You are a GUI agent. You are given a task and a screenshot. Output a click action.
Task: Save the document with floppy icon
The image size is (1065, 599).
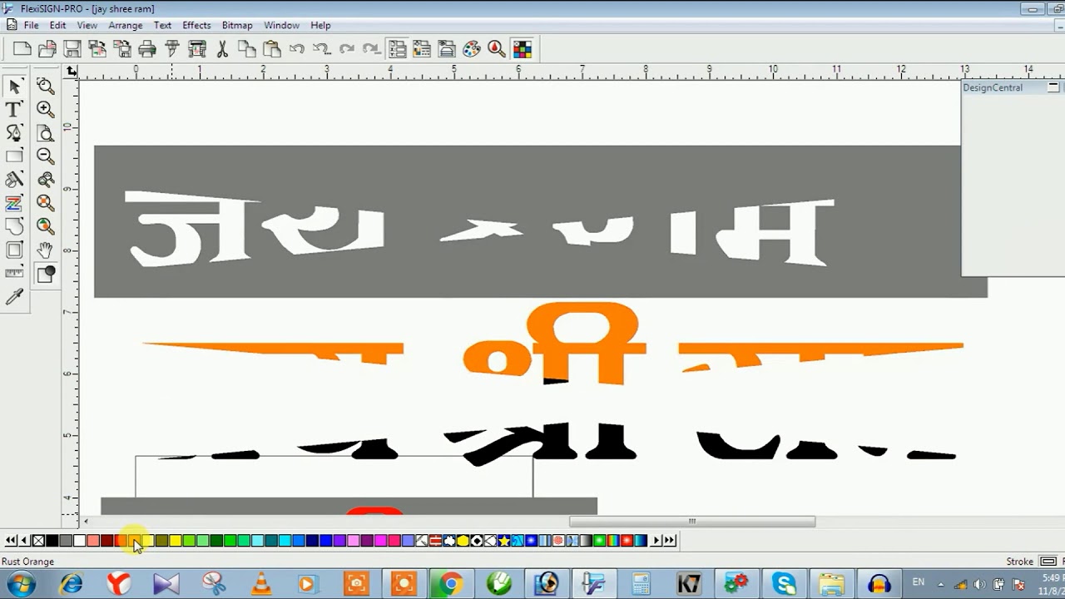point(72,49)
